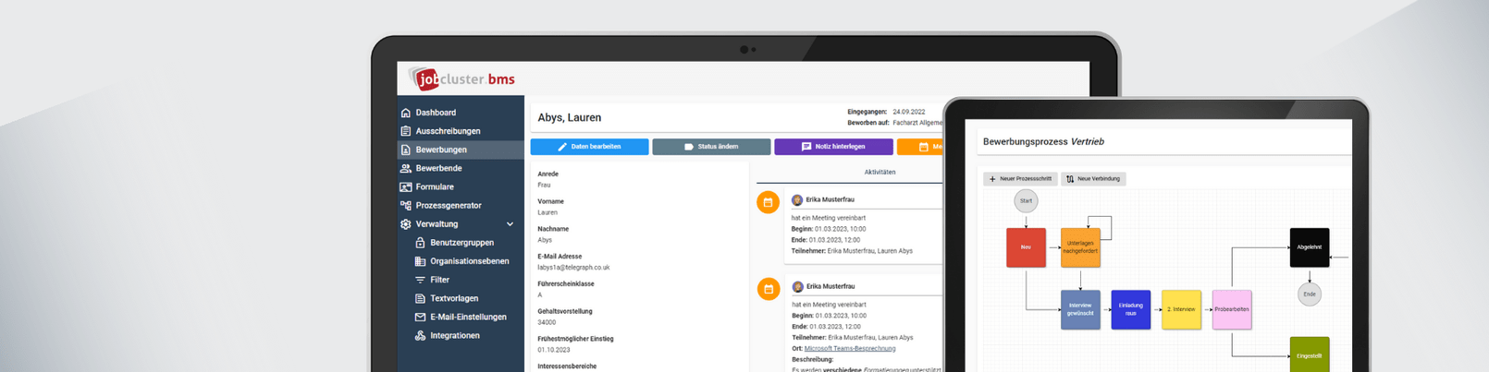Click the Verwaltung gear icon
The height and width of the screenshot is (372, 1489).
pyautogui.click(x=406, y=223)
